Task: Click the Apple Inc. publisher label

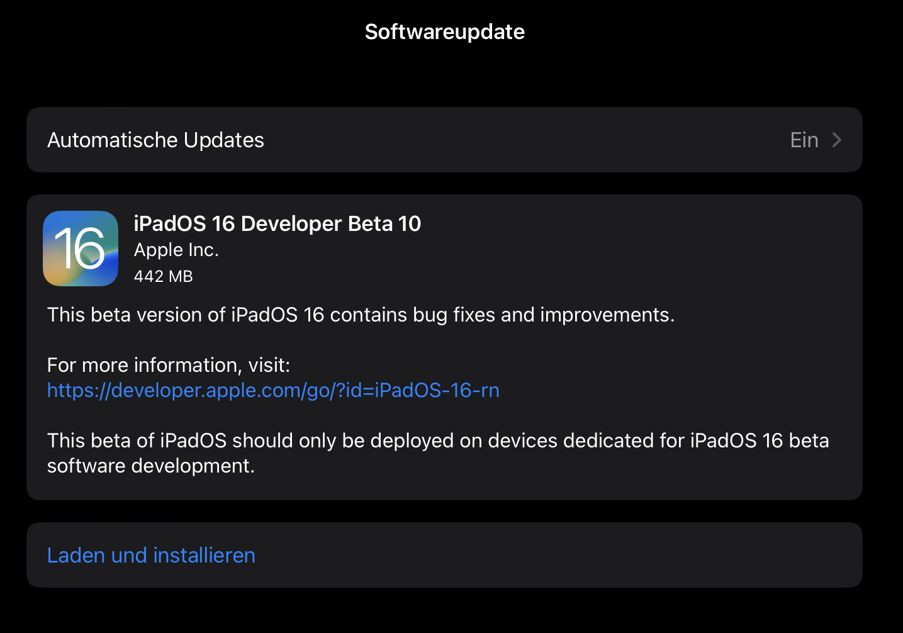Action: point(176,250)
